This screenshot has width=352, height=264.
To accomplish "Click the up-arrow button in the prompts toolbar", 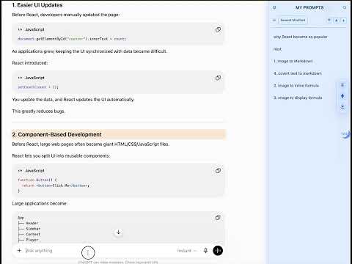I will coord(337,21).
